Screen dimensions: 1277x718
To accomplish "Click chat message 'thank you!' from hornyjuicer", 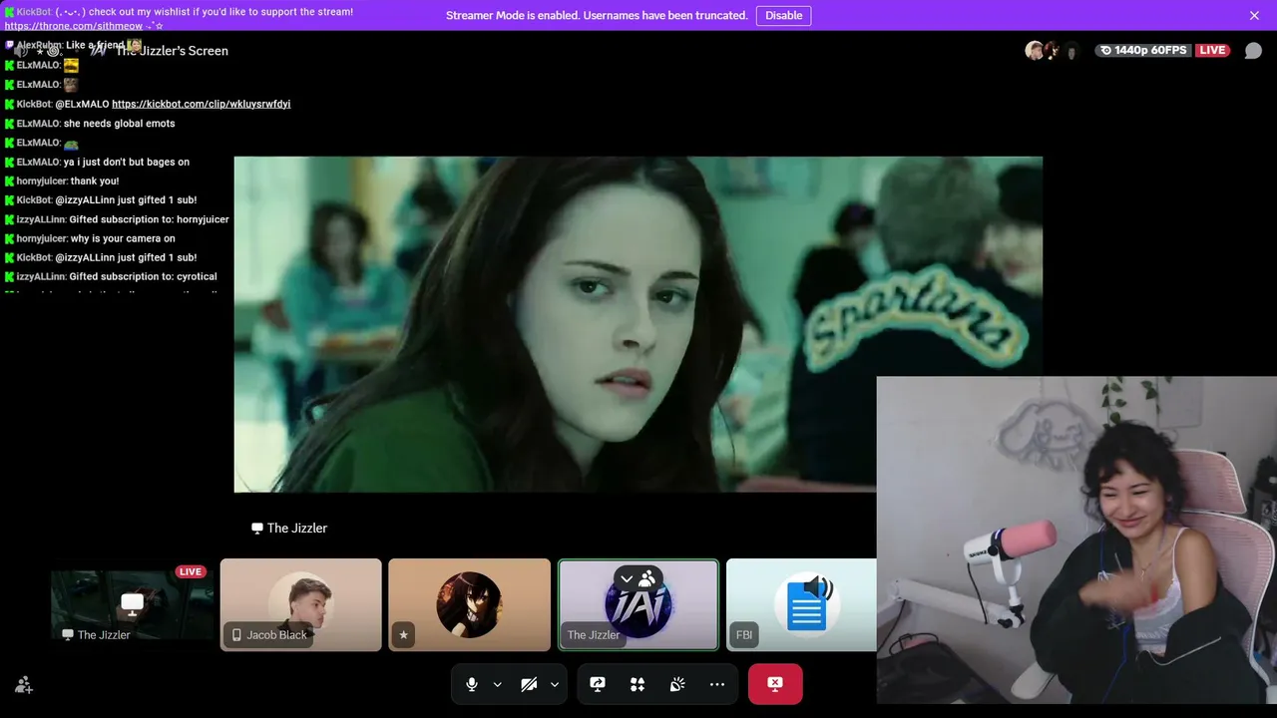I will [95, 181].
